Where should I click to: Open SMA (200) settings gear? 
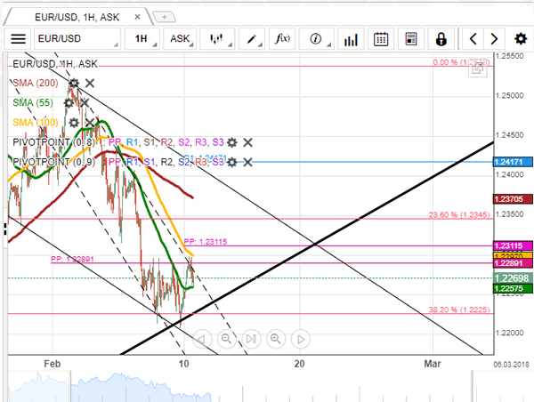(x=74, y=83)
